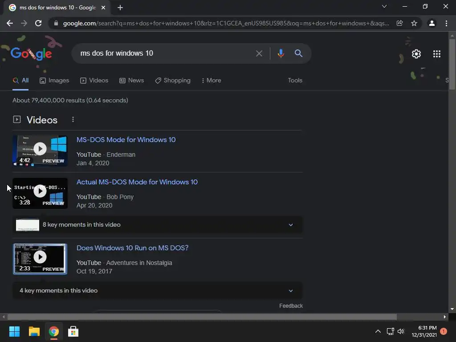
Task: Play the 3:28 Bob Pony video thumbnail
Action: 40,193
